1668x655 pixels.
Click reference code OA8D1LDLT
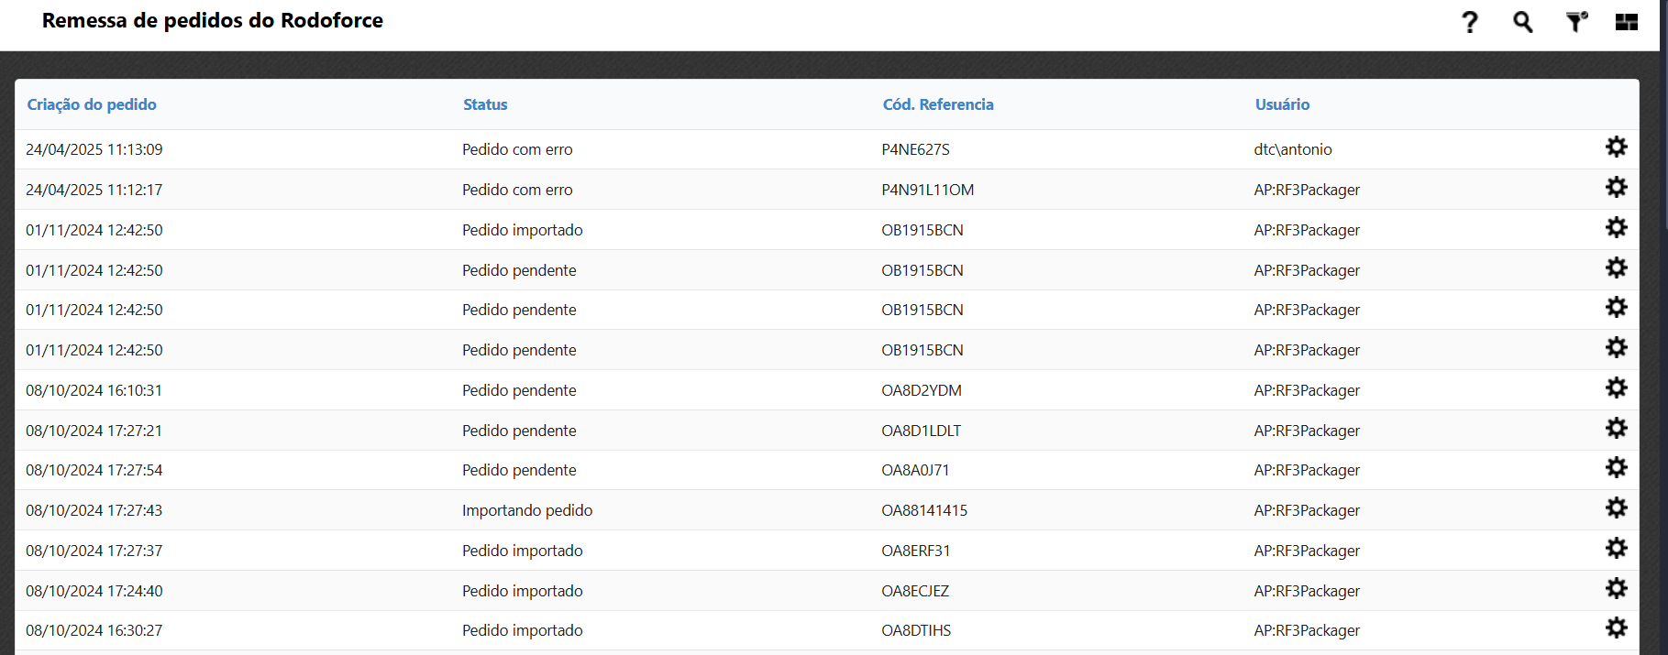click(x=921, y=431)
